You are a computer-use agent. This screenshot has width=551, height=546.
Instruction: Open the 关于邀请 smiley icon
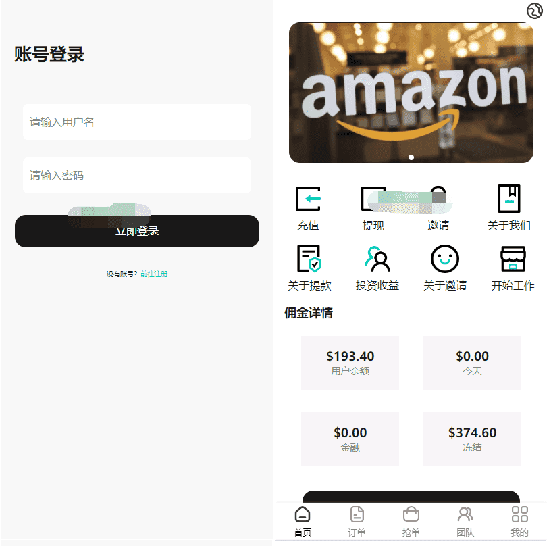tap(445, 259)
